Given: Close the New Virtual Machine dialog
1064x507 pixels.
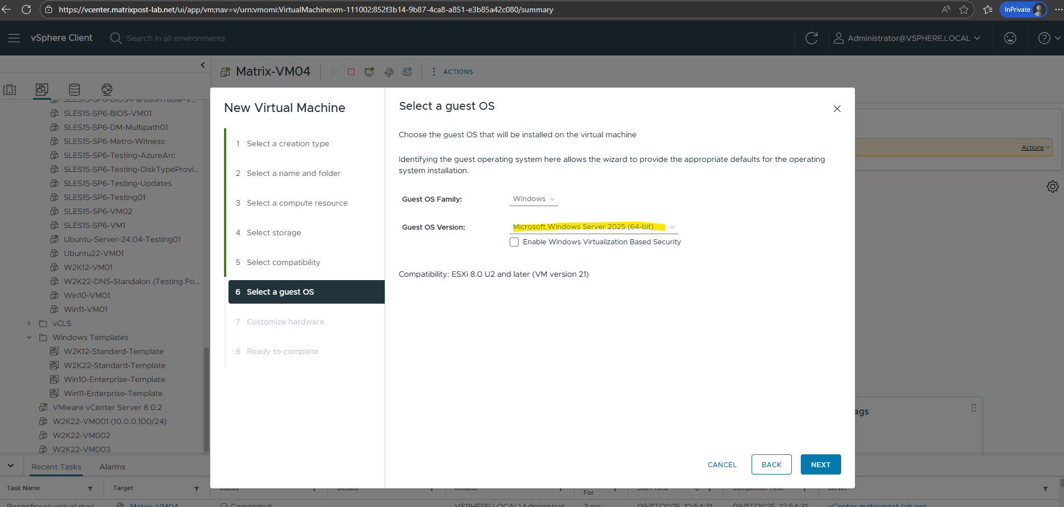Looking at the screenshot, I should point(837,109).
